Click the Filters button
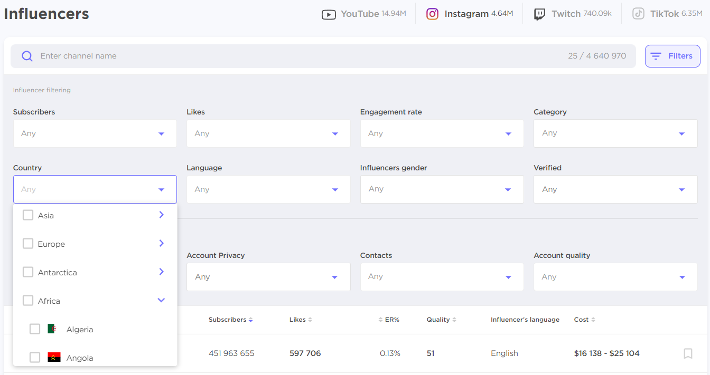The width and height of the screenshot is (710, 375). coord(672,56)
